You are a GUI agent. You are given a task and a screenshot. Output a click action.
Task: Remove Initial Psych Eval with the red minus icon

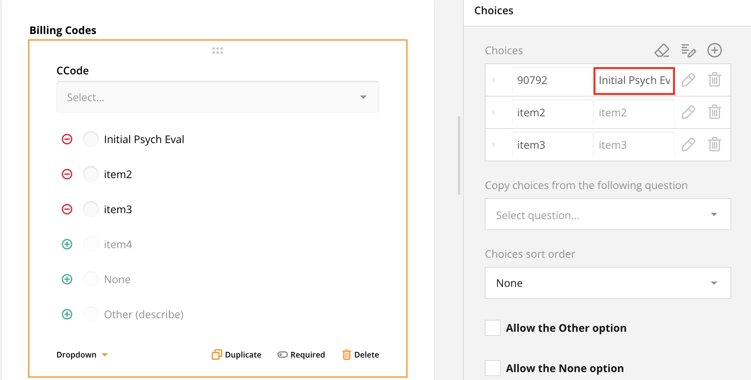click(x=67, y=139)
